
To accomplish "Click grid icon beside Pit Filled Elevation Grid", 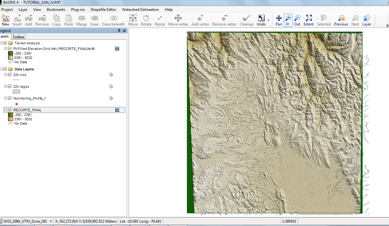I will 117,49.
